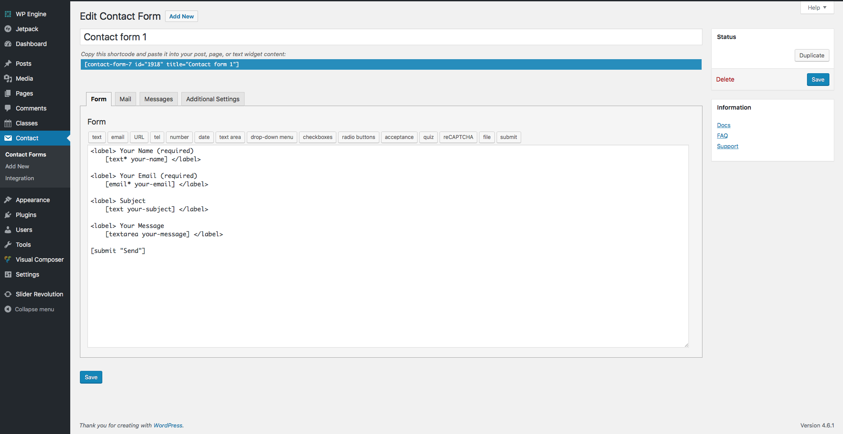843x434 pixels.
Task: Click inside the form code textarea
Action: tap(388, 246)
